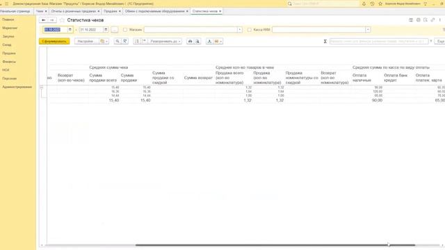The height and width of the screenshot is (250, 445).
Task: Open the history clock icon
Action: [x=372, y=3]
